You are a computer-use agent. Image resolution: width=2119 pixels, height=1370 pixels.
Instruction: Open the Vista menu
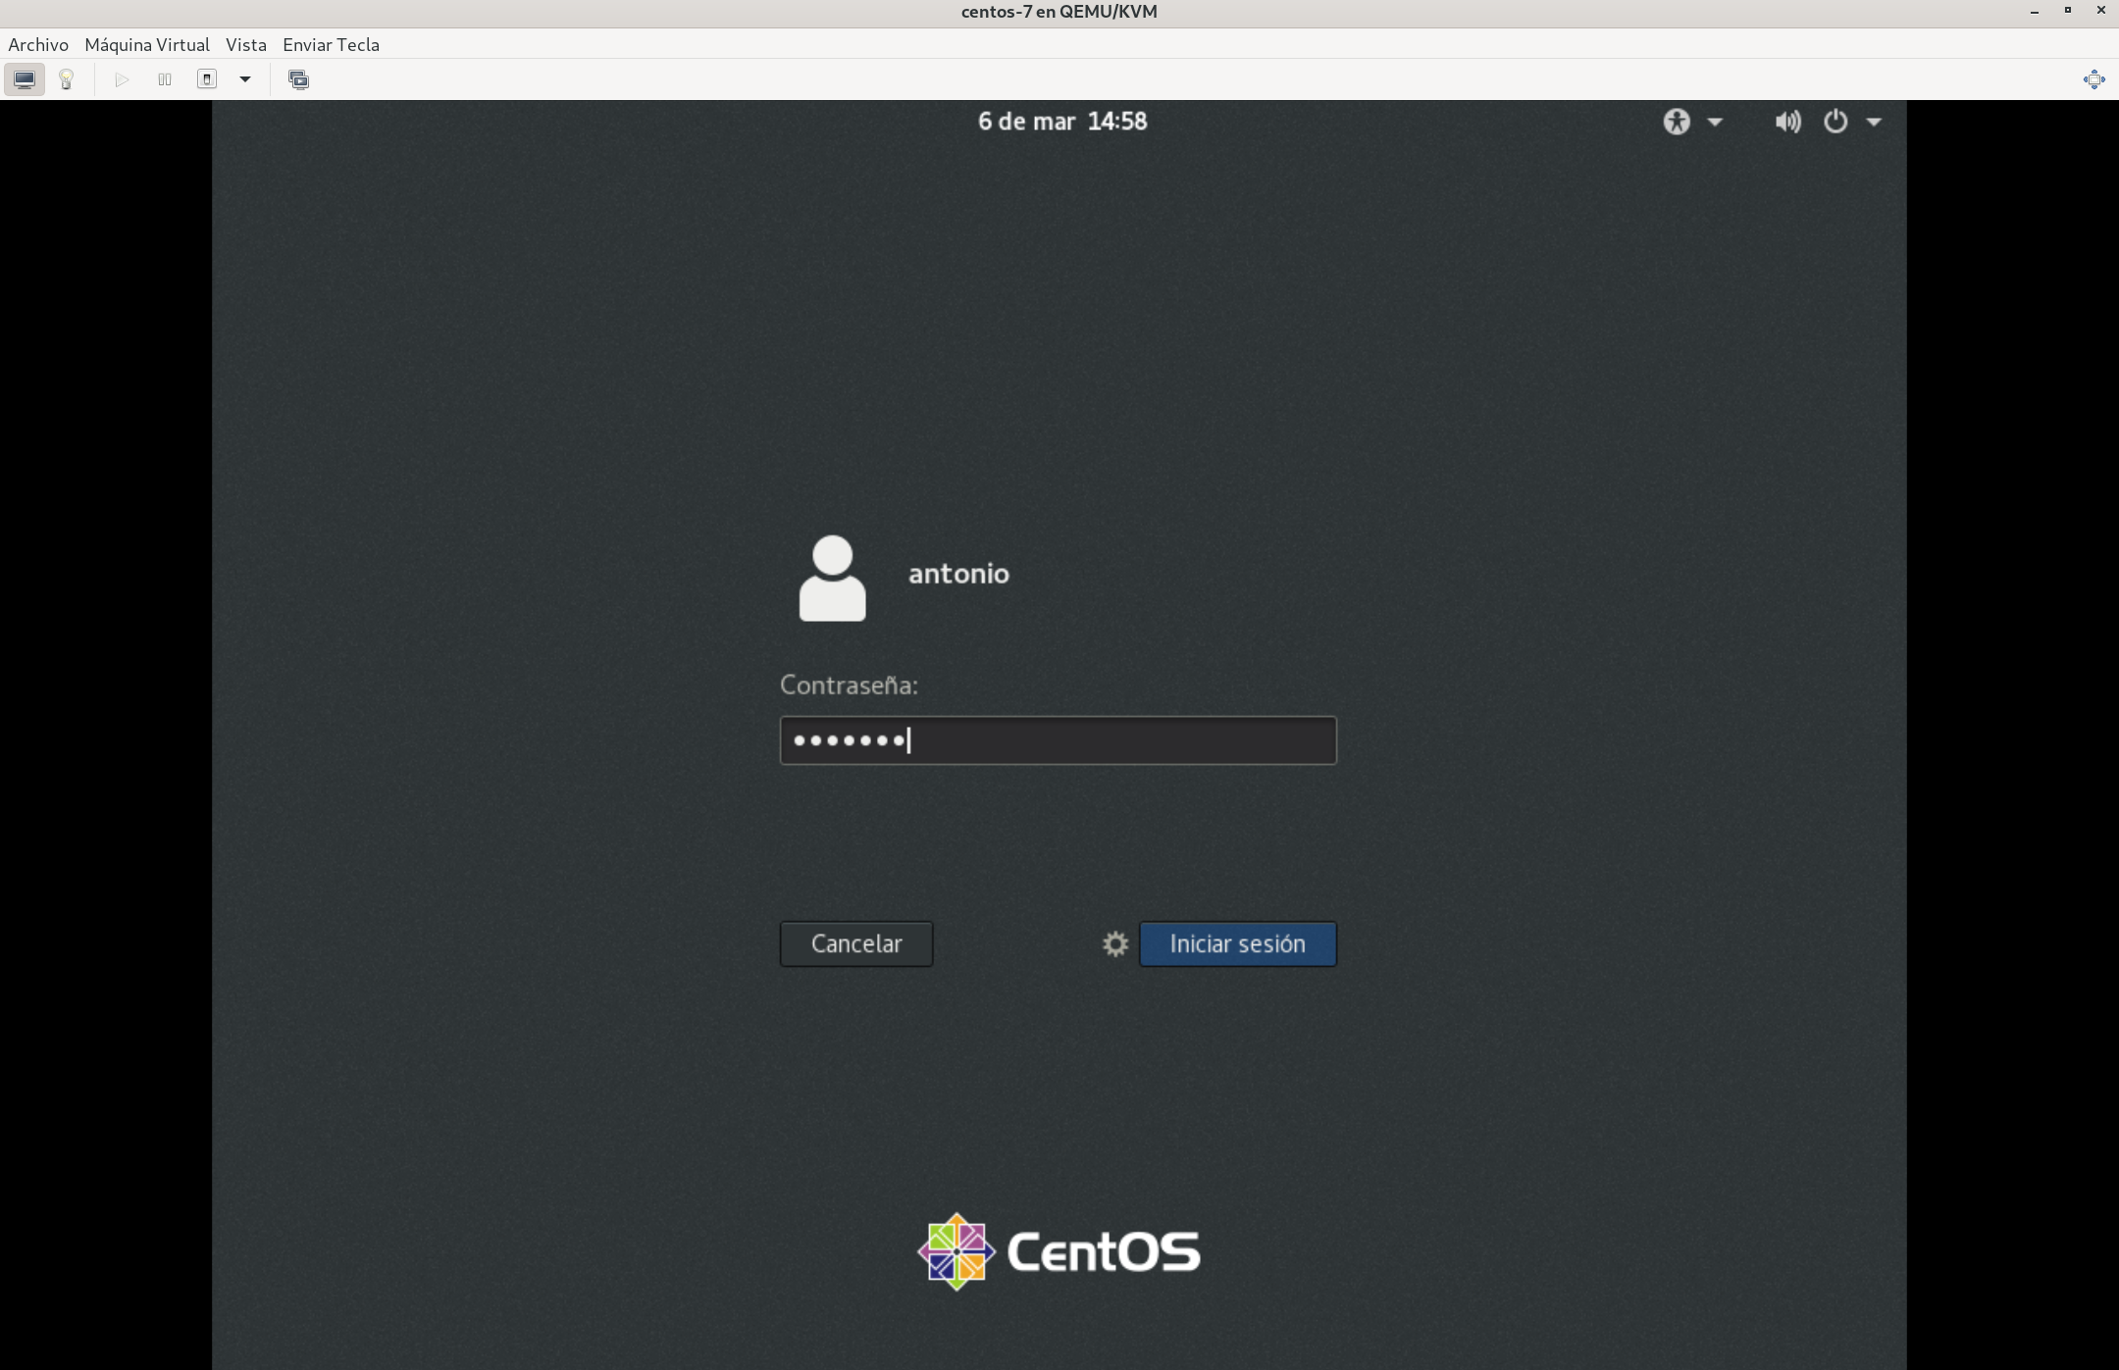(x=245, y=45)
